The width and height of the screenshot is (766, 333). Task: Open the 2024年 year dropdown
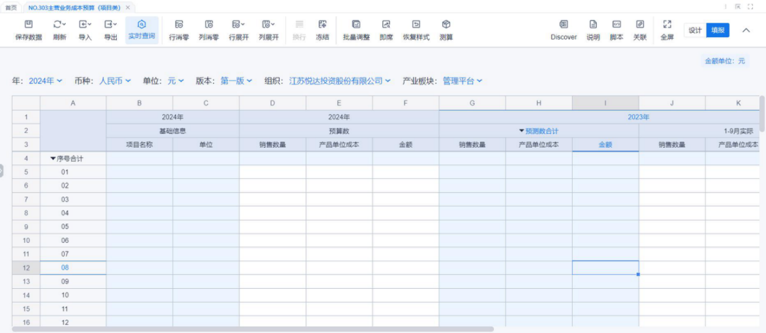[45, 81]
